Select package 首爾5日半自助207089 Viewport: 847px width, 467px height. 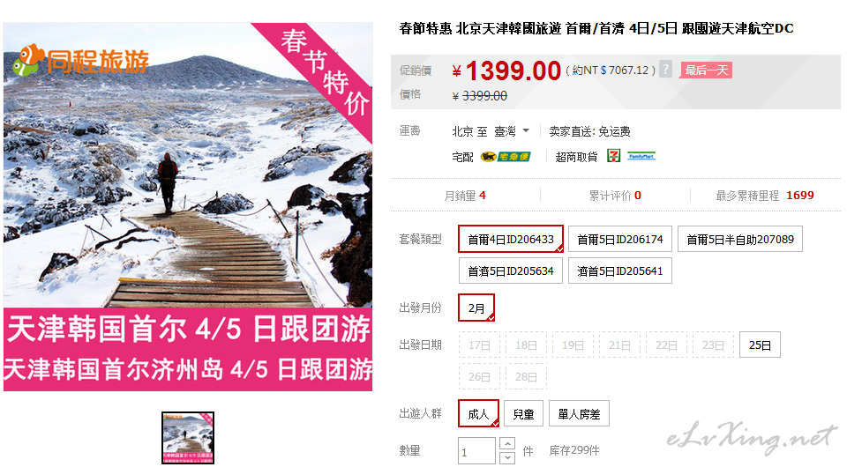[x=740, y=239]
